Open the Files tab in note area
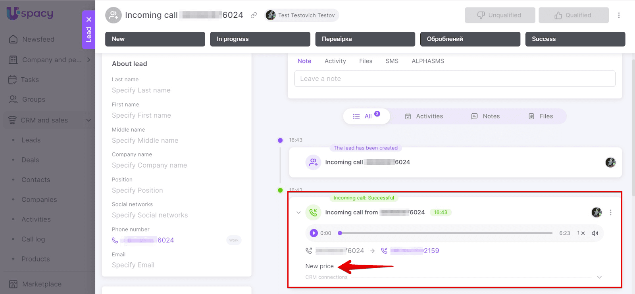The height and width of the screenshot is (294, 635). 366,61
